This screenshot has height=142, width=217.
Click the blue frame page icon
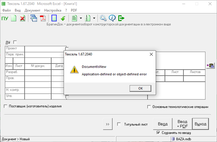coord(54,18)
